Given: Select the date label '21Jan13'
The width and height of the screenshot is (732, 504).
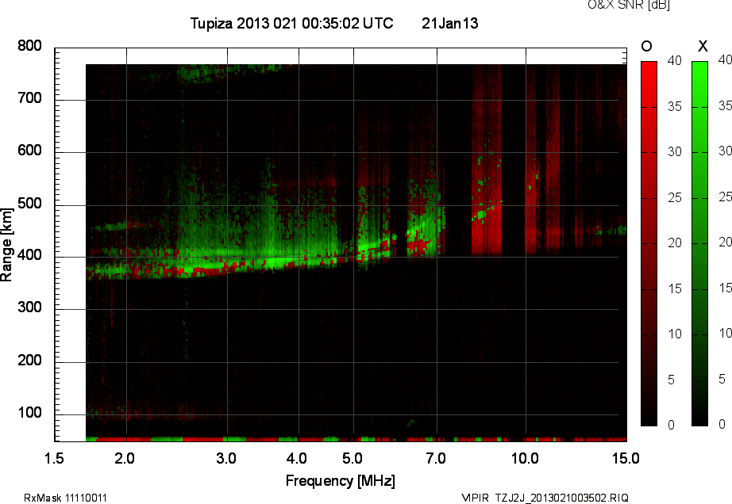Looking at the screenshot, I should [449, 23].
